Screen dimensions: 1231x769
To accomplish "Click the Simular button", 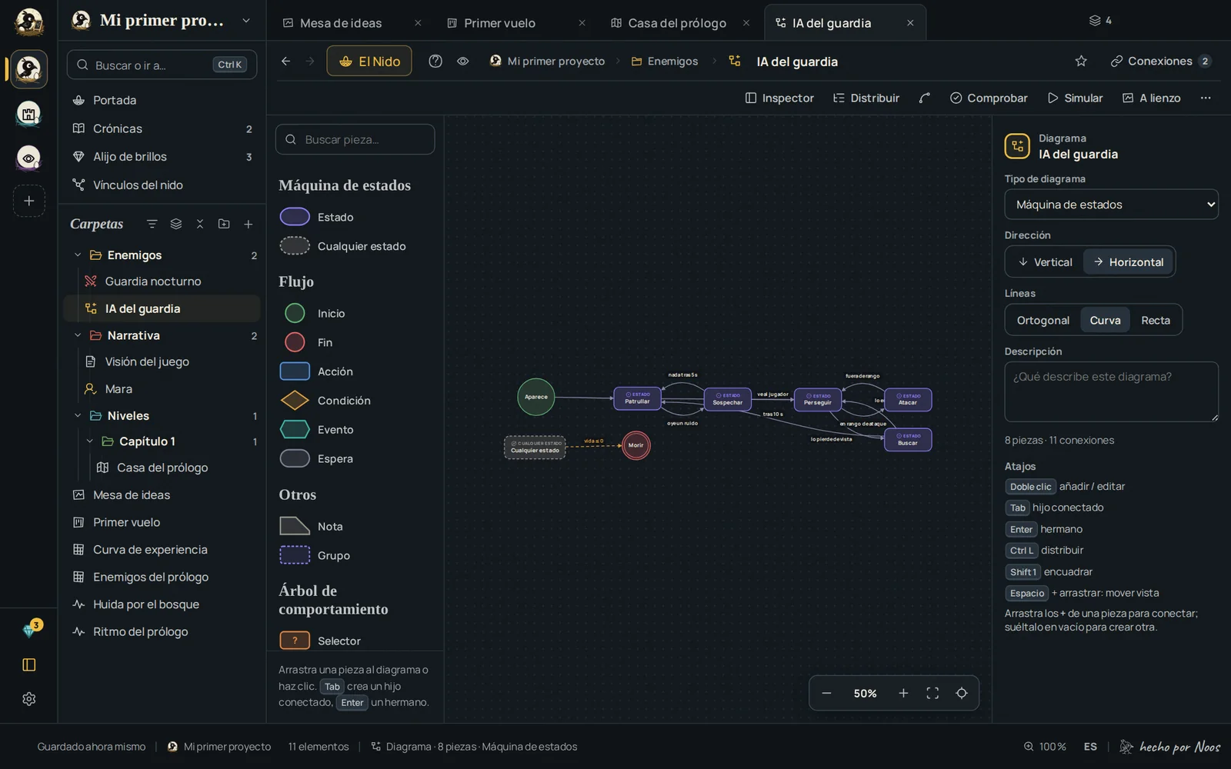I will [x=1075, y=98].
